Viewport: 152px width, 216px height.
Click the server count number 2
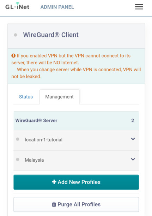[133, 121]
